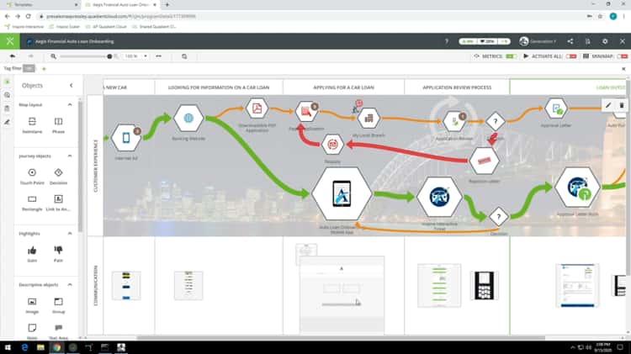Select the Reapply touchpoint hexagon
This screenshot has width=631, height=354.
pos(332,145)
